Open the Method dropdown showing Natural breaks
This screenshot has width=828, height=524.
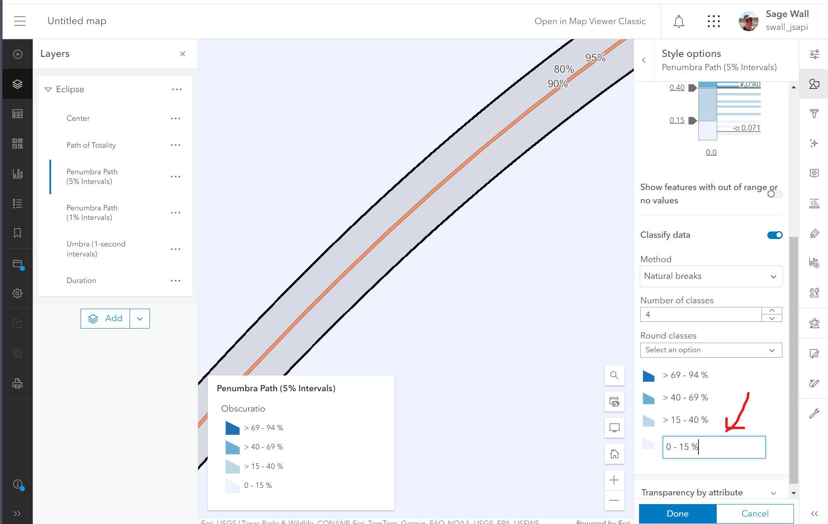click(x=711, y=276)
